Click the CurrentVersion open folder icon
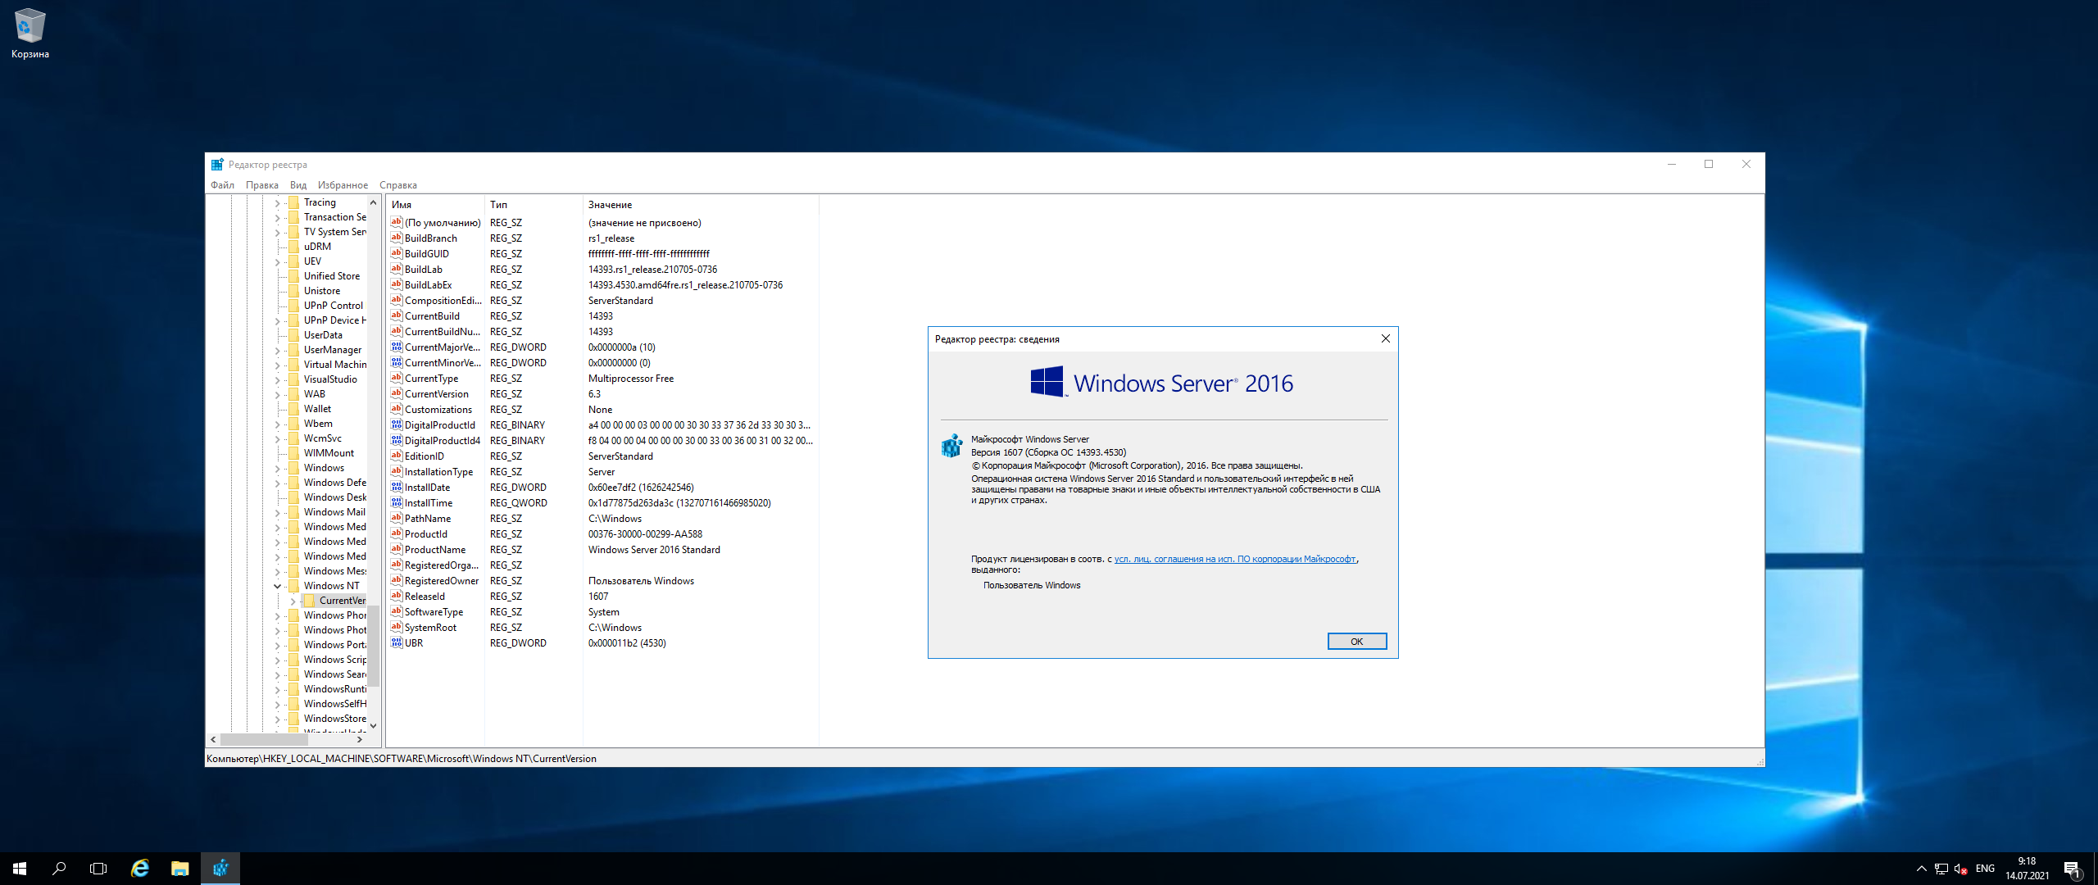The width and height of the screenshot is (2098, 885). click(x=309, y=601)
